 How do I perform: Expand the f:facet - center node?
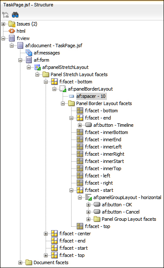46,234
